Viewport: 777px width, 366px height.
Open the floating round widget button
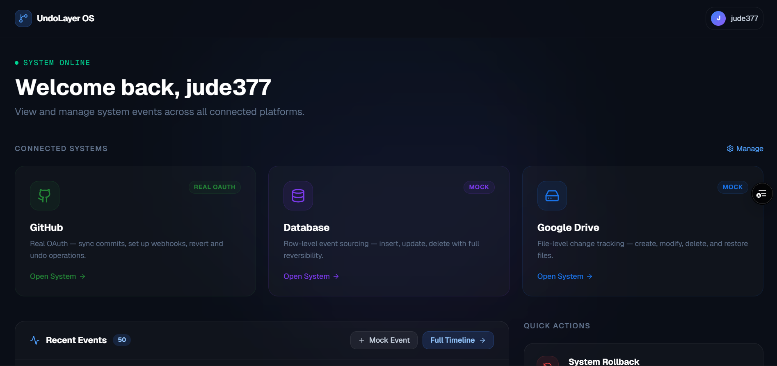tap(762, 194)
